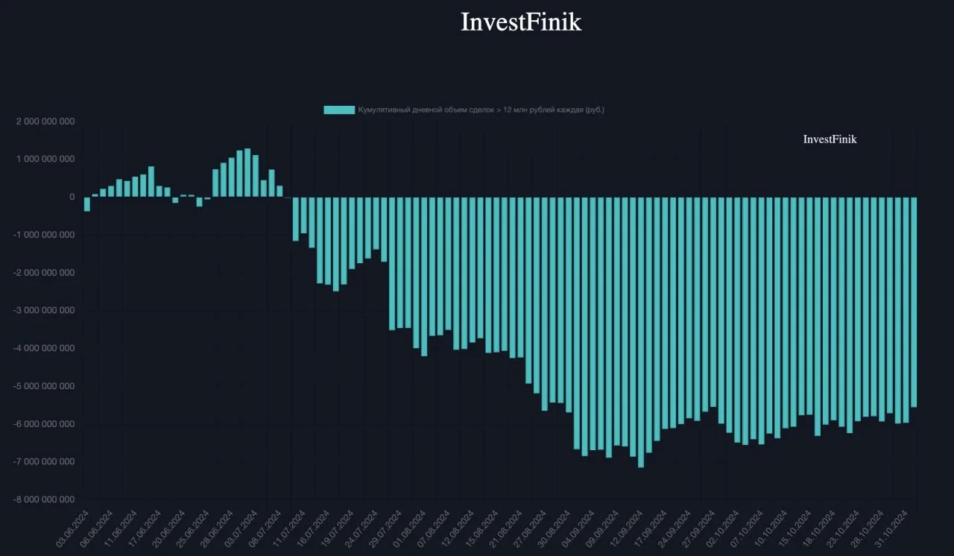Click the 11.07.2024 date label
The width and height of the screenshot is (954, 556).
click(289, 529)
